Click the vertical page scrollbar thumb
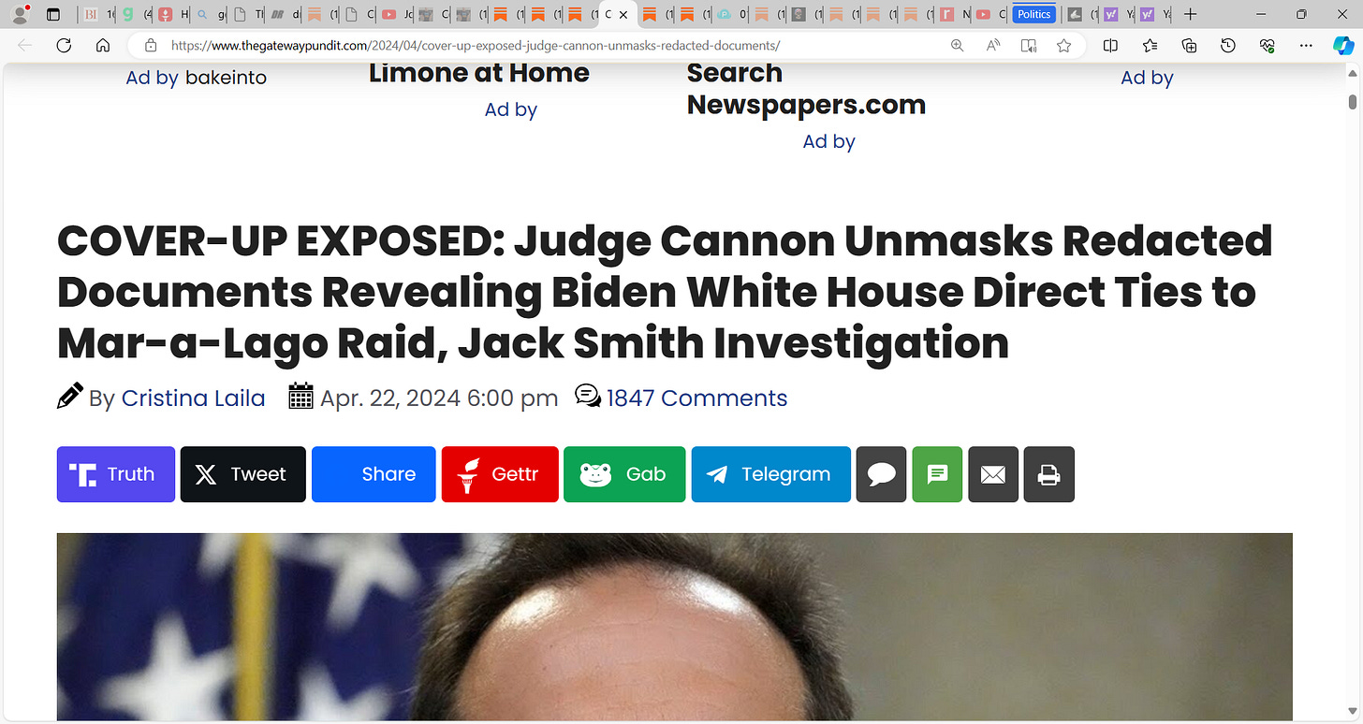The image size is (1363, 724). point(1353,101)
